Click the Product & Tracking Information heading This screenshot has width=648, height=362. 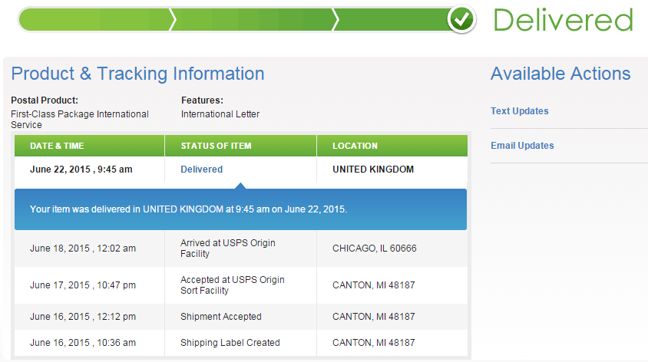pyautogui.click(x=138, y=74)
